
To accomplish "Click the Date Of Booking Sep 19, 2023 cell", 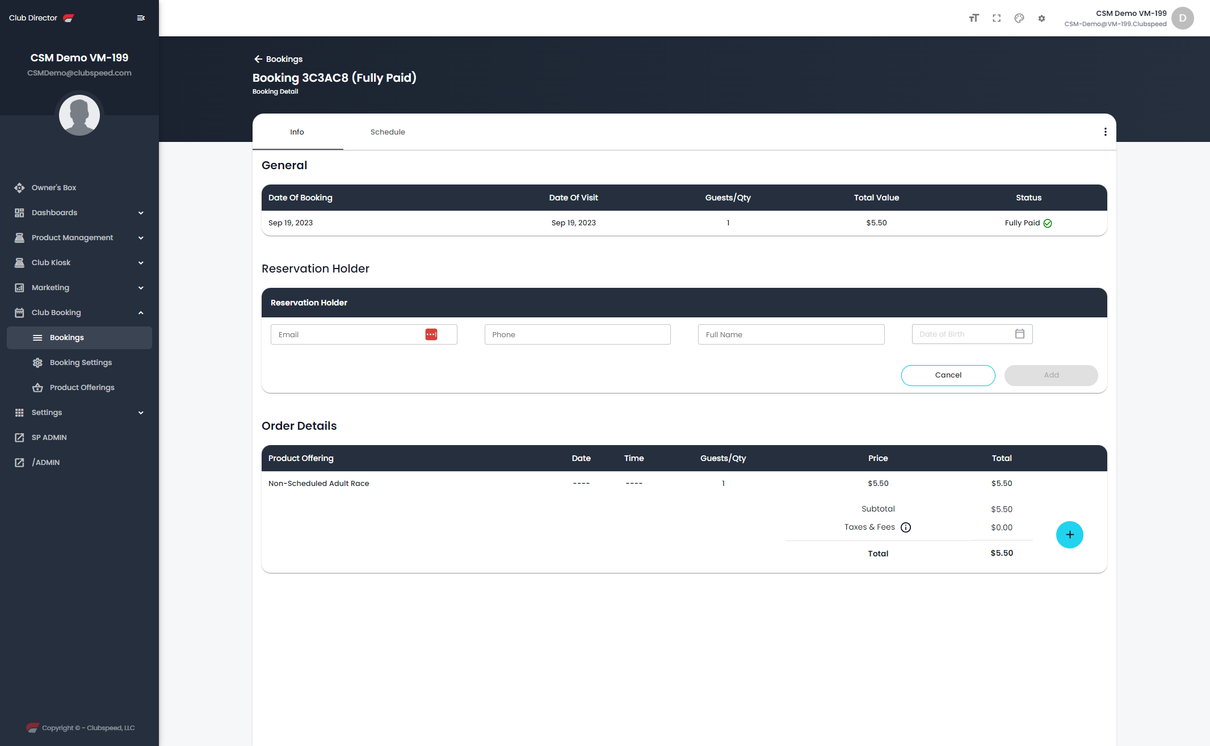I will (x=291, y=223).
